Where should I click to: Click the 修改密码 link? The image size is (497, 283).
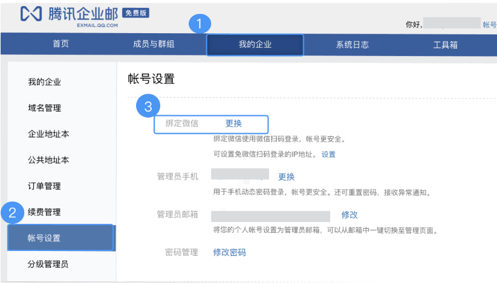[x=229, y=252]
